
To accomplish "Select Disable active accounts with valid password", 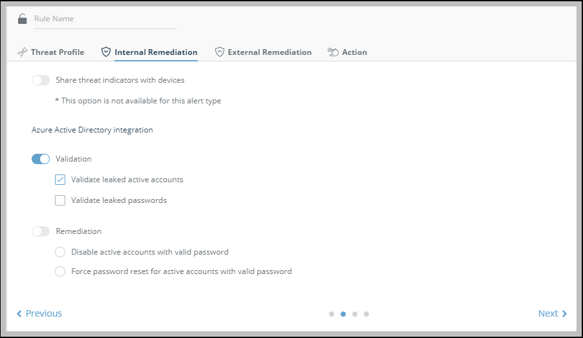I will [x=60, y=252].
